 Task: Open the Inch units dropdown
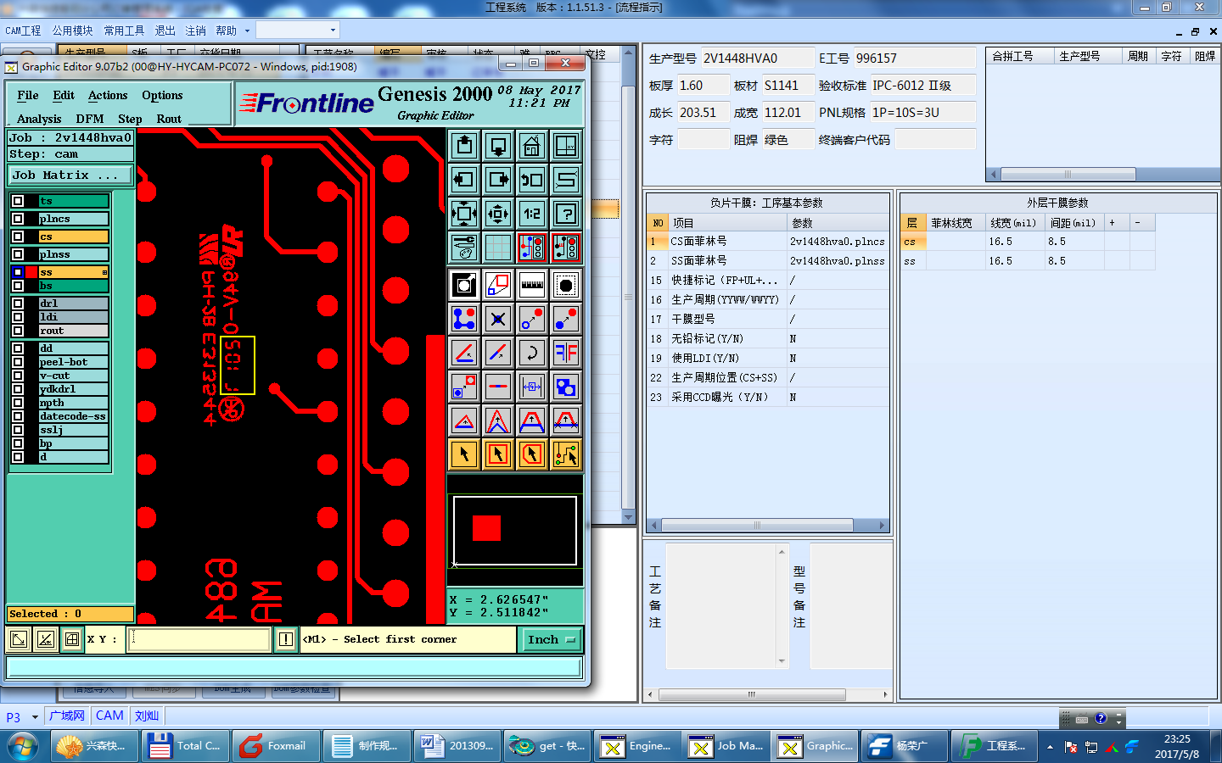[x=551, y=639]
